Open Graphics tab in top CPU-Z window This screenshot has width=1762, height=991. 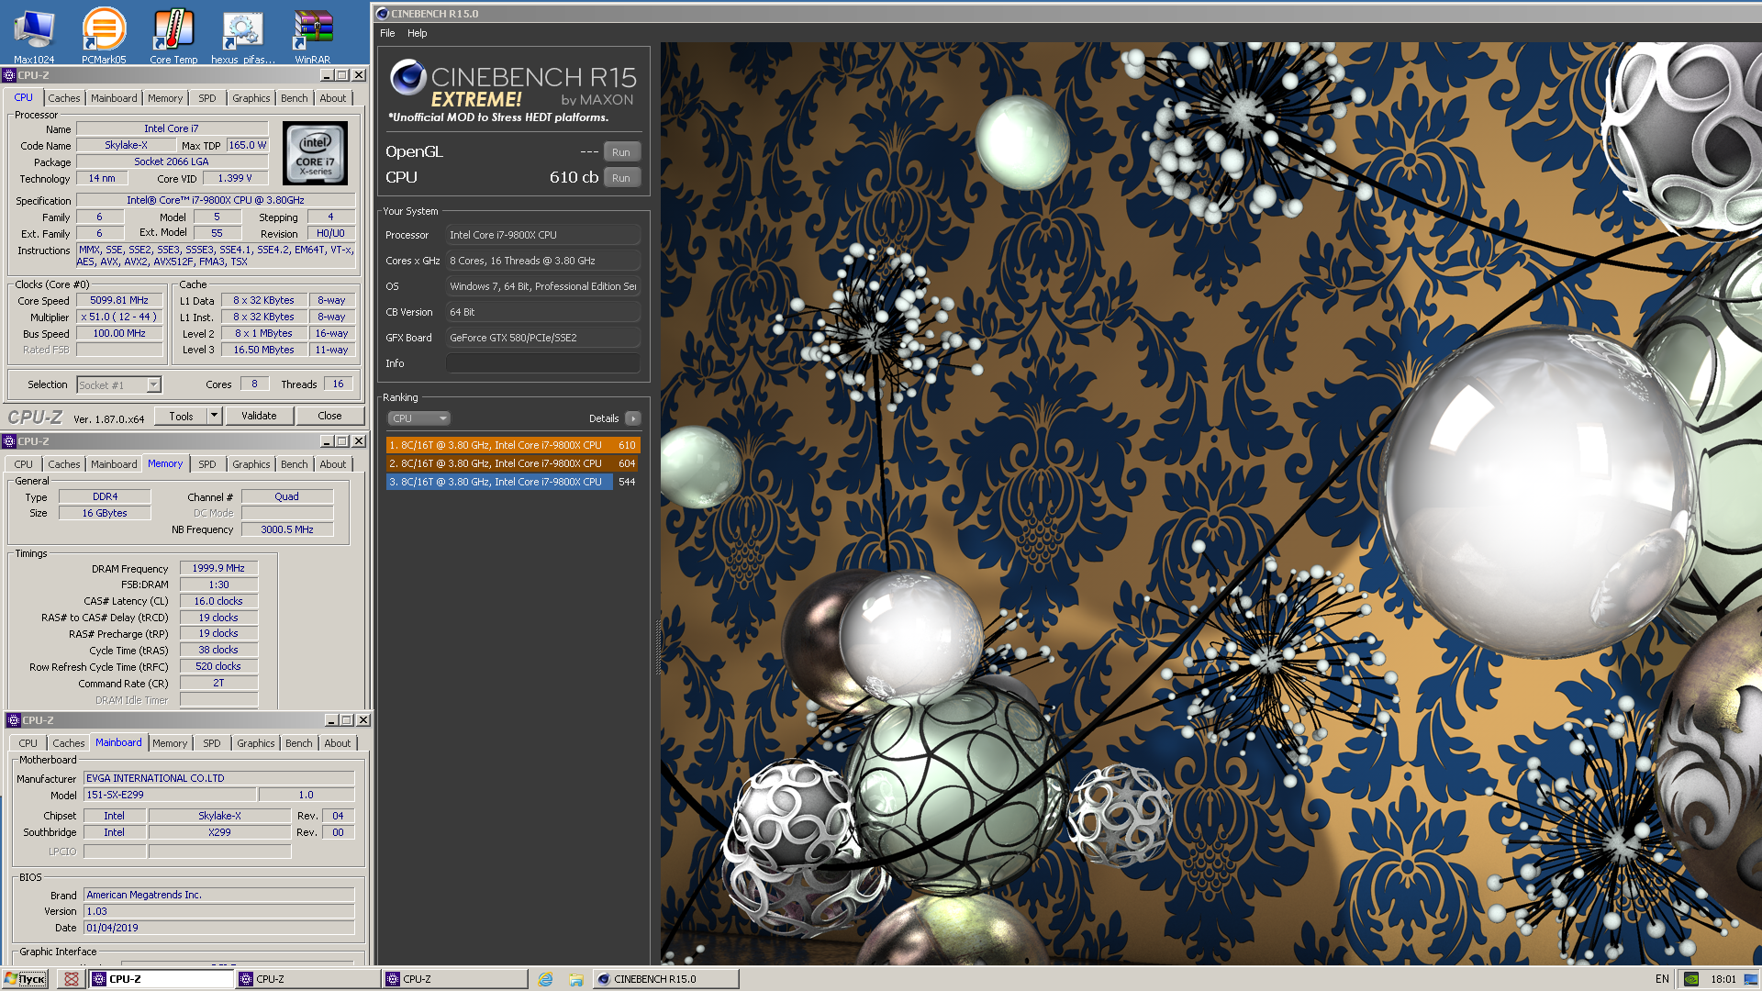pyautogui.click(x=251, y=98)
